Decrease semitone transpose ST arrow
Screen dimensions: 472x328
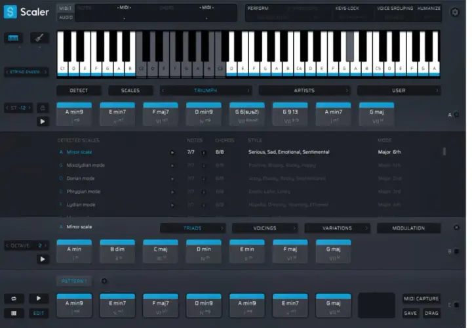(x=7, y=108)
